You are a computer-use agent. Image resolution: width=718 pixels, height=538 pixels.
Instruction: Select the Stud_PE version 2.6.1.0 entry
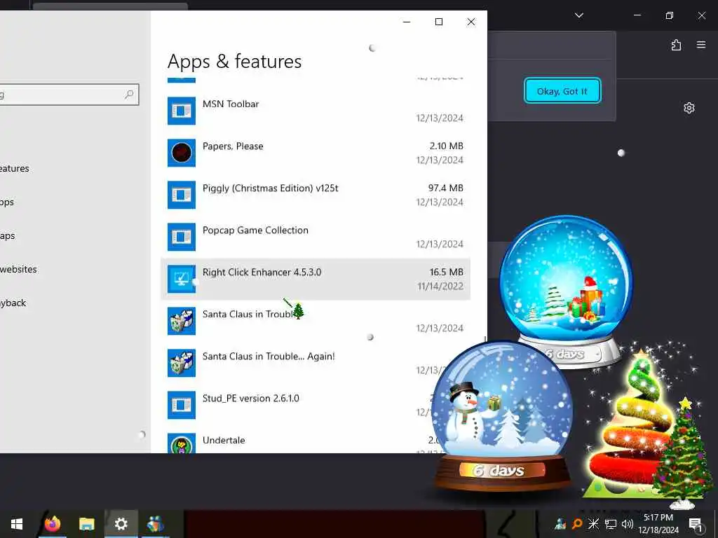[316, 406]
